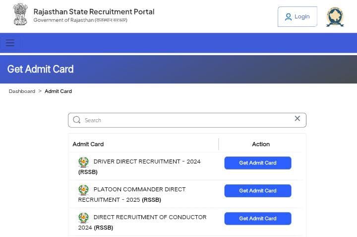The image size is (357, 237).
Task: Open the hamburger navigation menu
Action: click(10, 43)
